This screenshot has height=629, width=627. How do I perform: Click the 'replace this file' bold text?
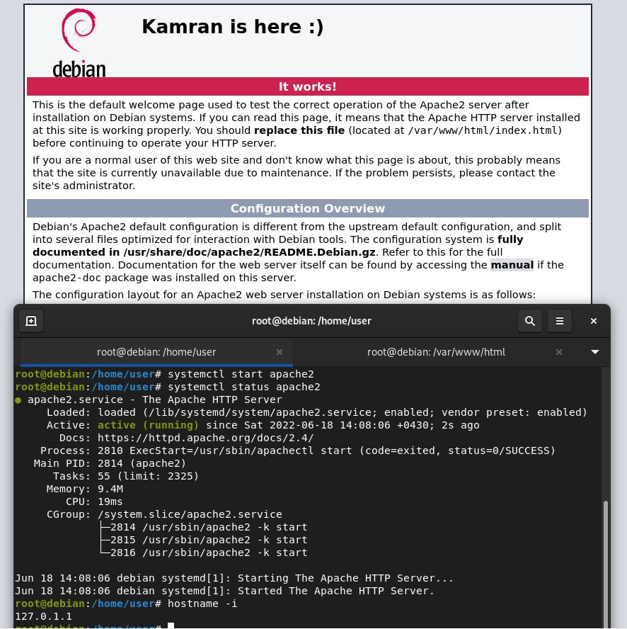coord(299,130)
